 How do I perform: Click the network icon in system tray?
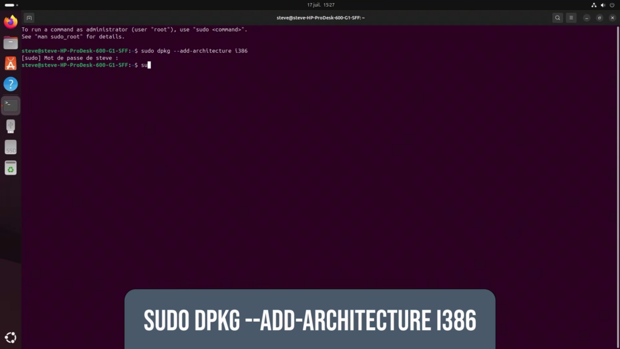[593, 5]
